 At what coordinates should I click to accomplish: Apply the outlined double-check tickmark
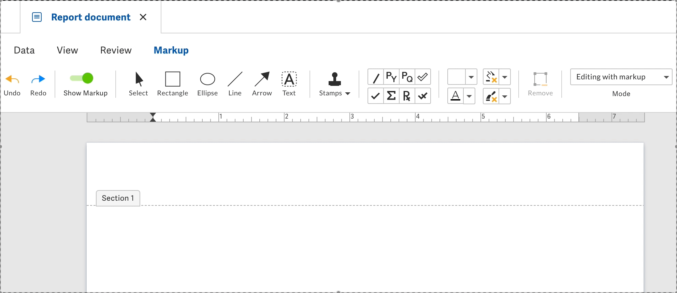(x=423, y=77)
